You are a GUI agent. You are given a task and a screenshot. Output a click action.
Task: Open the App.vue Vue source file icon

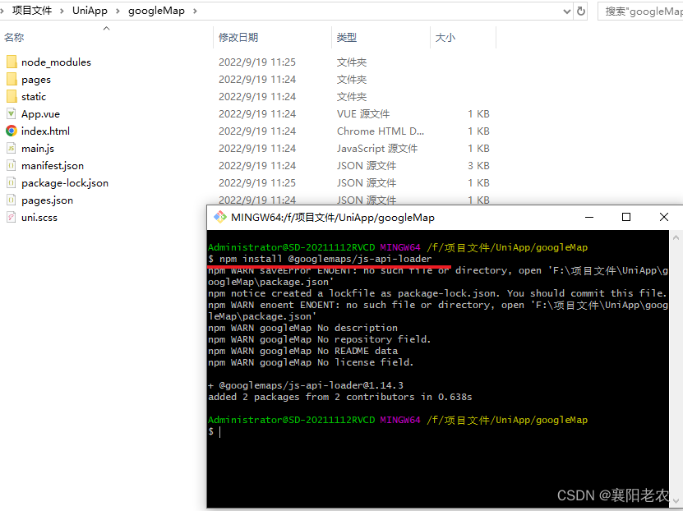tap(12, 113)
